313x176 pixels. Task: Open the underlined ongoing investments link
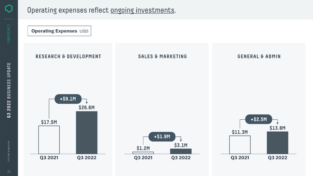pos(142,10)
